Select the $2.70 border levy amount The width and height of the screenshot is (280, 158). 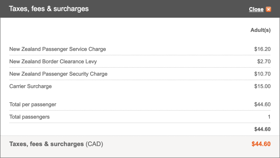(264, 62)
